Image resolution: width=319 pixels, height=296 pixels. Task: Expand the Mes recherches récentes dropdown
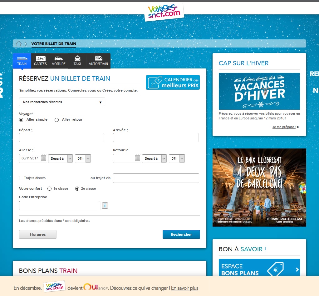tap(62, 102)
